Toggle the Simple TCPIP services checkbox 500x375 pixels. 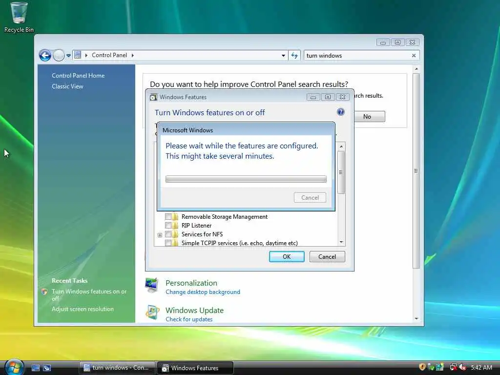tap(168, 243)
